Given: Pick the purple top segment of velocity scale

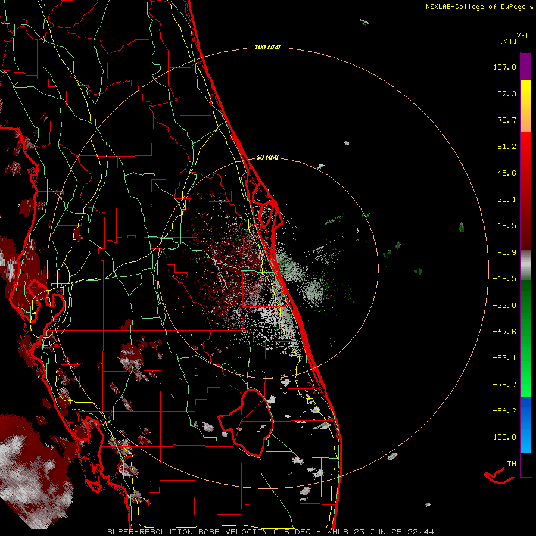Looking at the screenshot, I should 526,66.
